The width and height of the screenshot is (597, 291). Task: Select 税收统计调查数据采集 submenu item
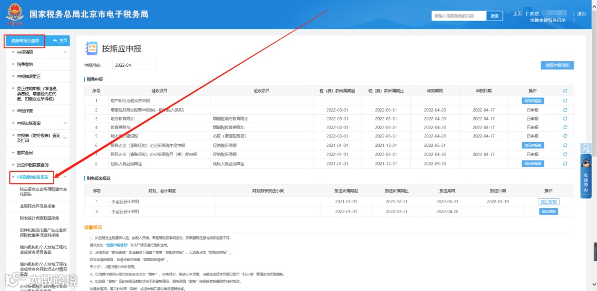[x=39, y=218]
